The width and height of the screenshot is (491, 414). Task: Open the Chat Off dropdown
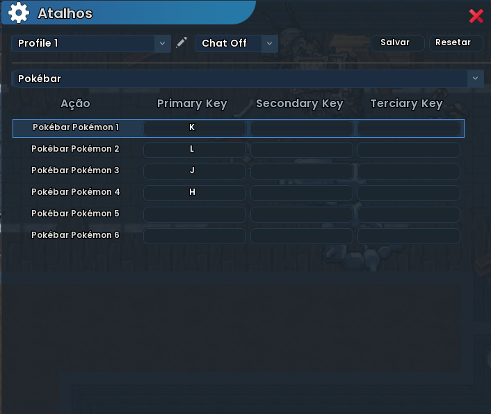coord(236,43)
